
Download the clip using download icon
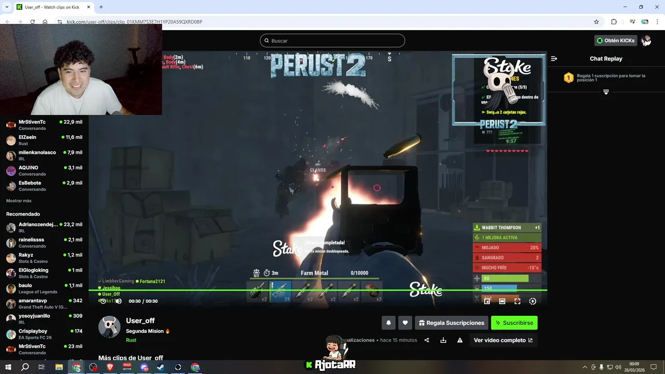click(443, 340)
